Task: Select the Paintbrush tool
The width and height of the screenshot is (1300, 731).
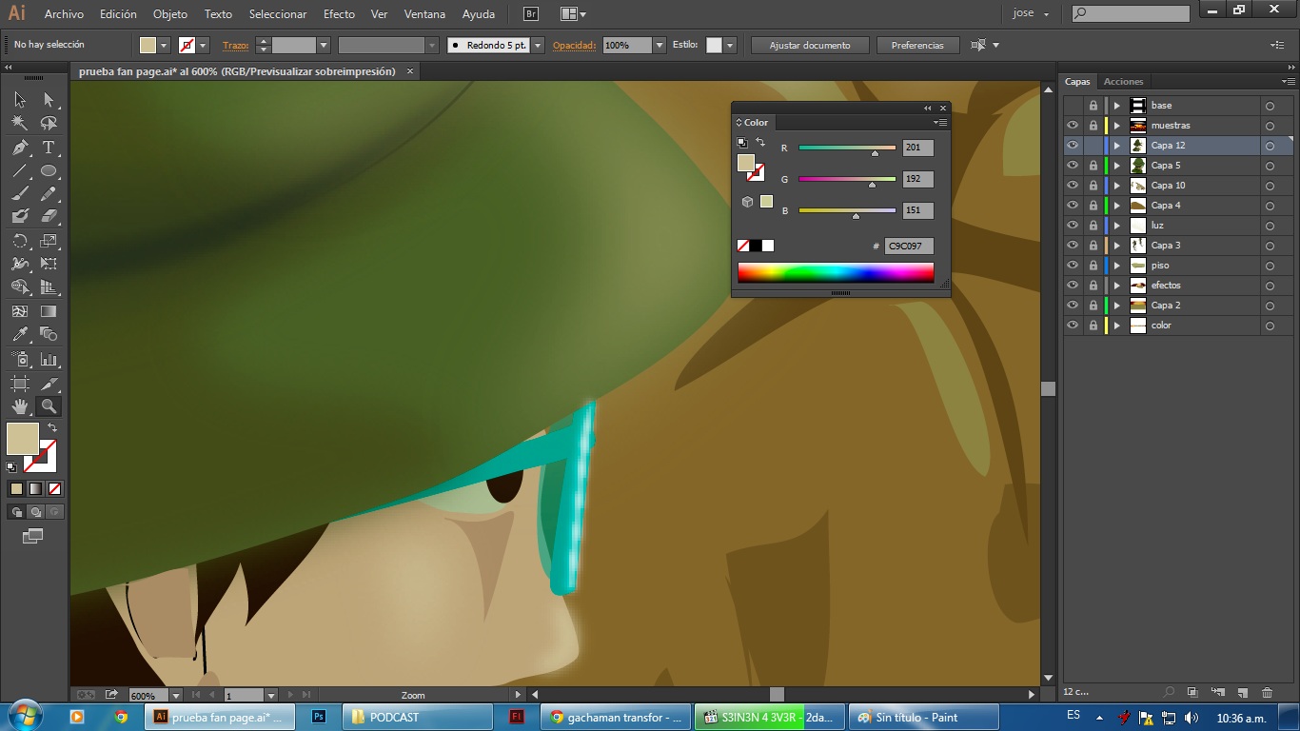Action: (20, 193)
